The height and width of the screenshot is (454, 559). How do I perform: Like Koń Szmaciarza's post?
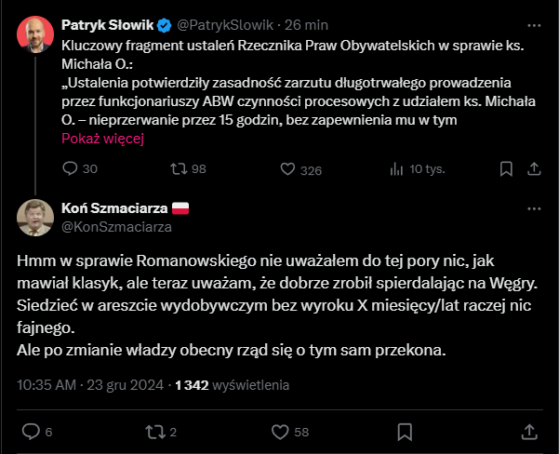[x=279, y=432]
